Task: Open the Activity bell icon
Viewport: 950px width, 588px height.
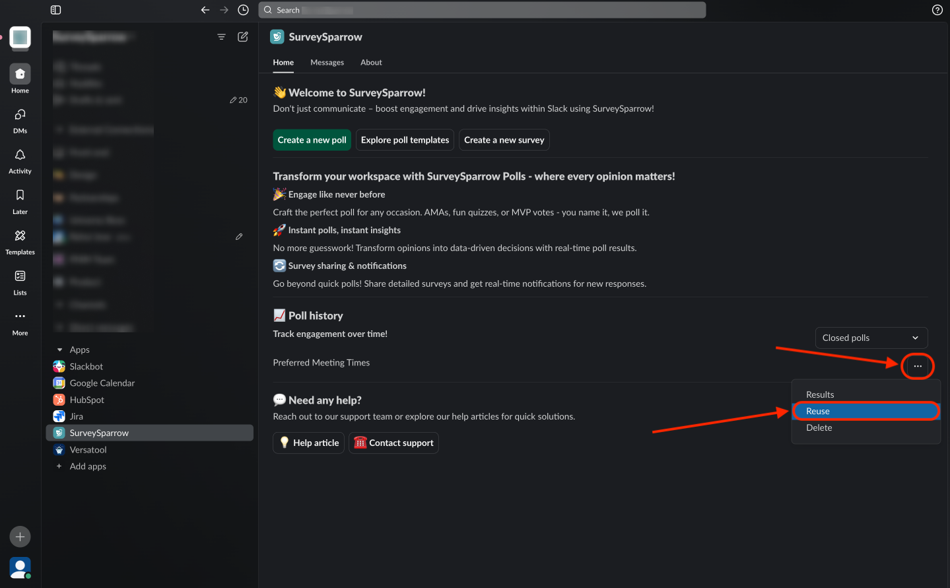Action: pos(20,160)
